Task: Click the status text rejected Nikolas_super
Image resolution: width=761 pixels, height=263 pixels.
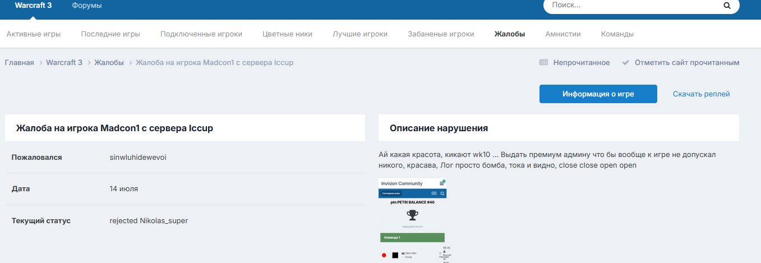Action: pyautogui.click(x=149, y=220)
